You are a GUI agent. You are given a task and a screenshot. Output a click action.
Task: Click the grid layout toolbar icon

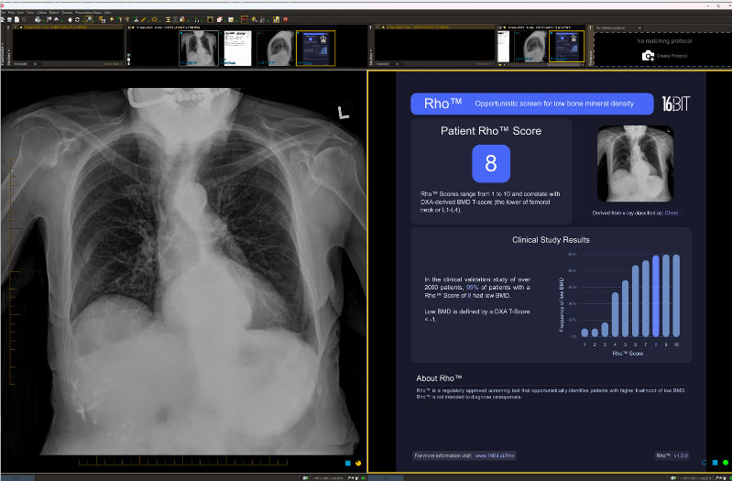tap(231, 19)
